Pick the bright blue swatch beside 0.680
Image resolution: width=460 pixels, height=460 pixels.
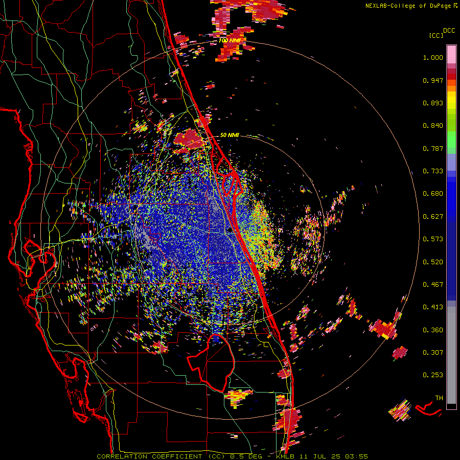point(451,197)
